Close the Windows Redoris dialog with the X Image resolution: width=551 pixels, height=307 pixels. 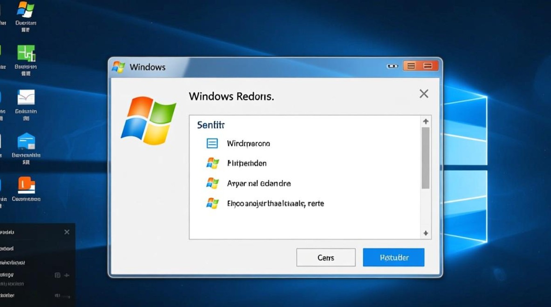[x=423, y=94]
